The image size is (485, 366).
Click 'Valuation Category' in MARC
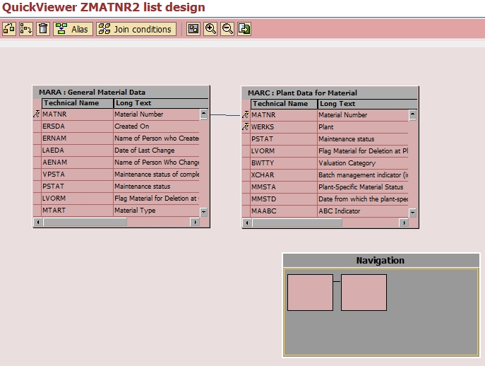(x=347, y=163)
